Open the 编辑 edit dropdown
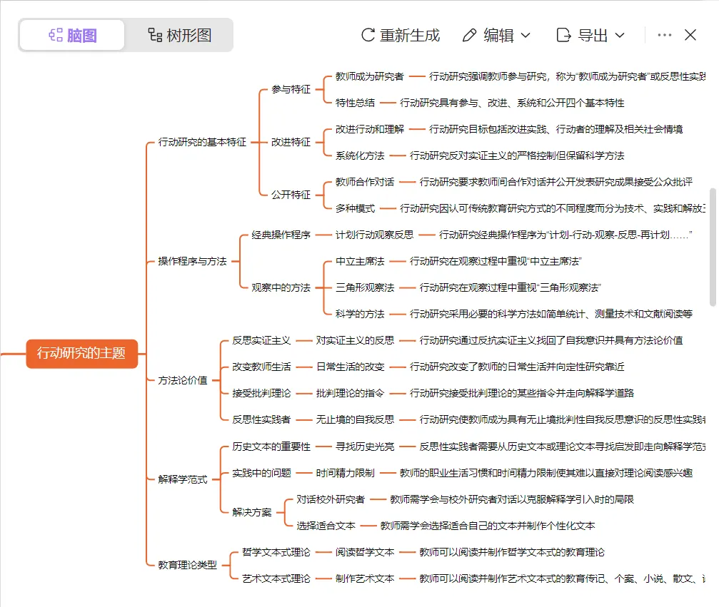 point(496,35)
